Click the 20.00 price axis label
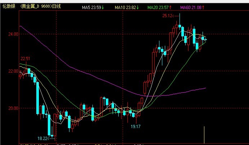This screenshot has height=145, width=249. click(13, 108)
